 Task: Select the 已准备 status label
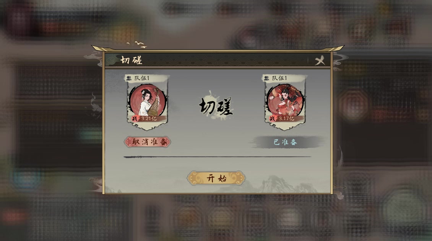tap(286, 142)
